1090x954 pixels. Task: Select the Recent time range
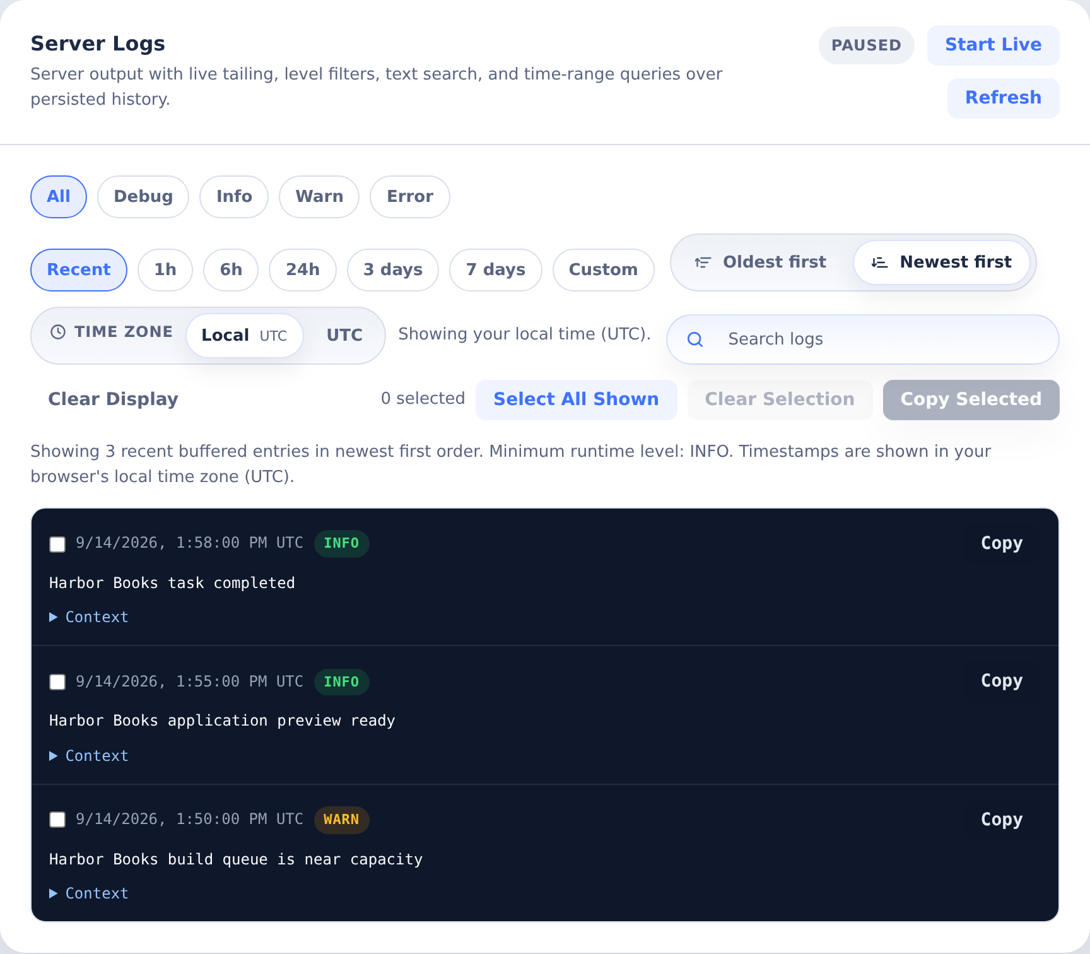[x=79, y=270]
